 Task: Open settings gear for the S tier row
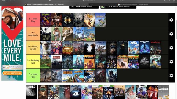171,20
